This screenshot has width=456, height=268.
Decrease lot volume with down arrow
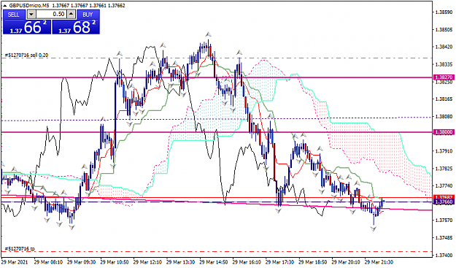[x=31, y=15]
